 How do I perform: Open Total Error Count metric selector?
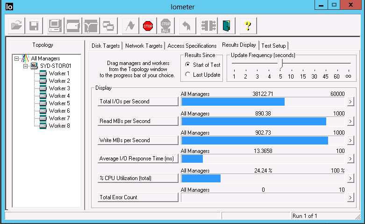138,197
